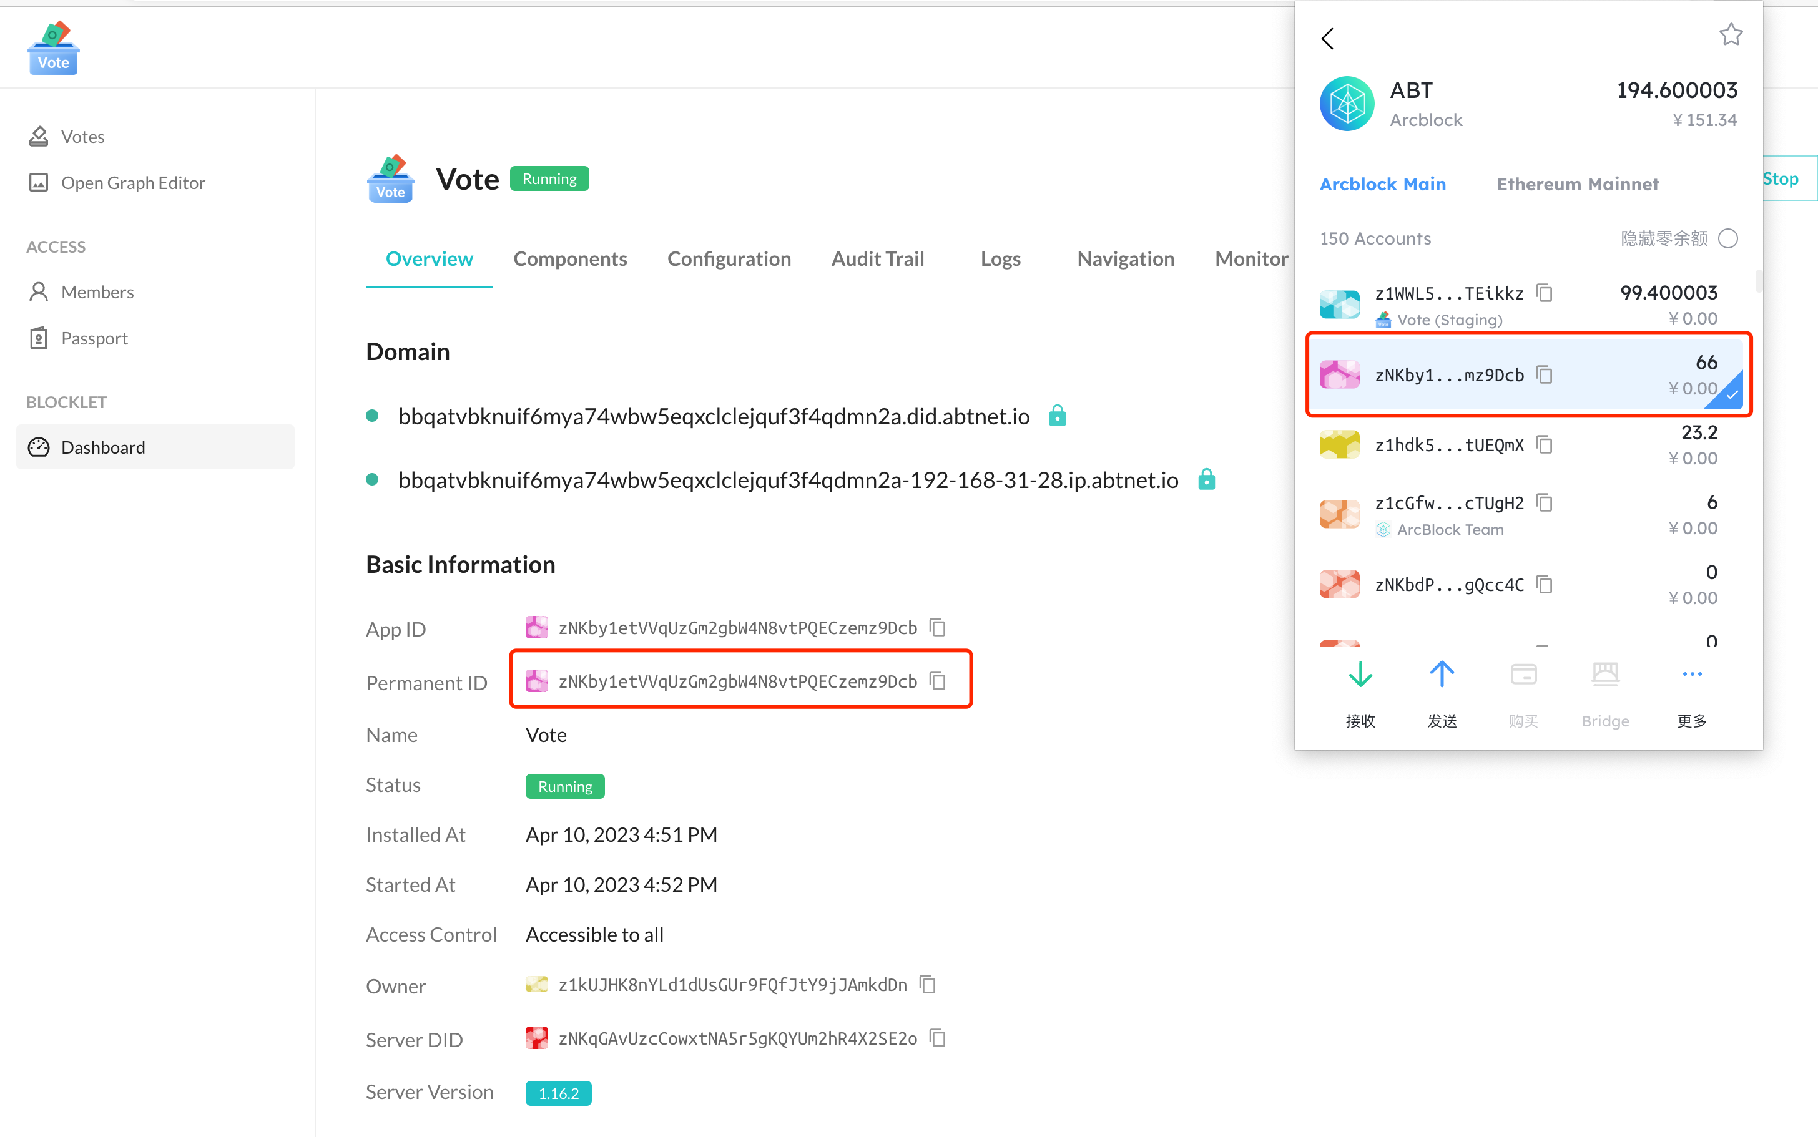Open Passport in the sidebar
The image size is (1818, 1137).
point(94,338)
